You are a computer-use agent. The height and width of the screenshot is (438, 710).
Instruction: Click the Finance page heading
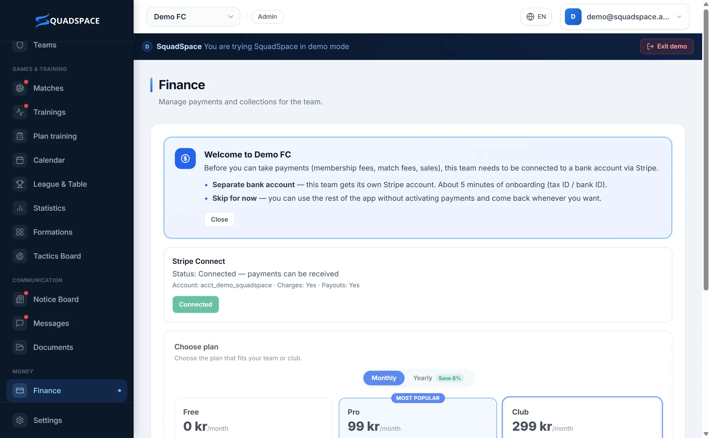(182, 85)
